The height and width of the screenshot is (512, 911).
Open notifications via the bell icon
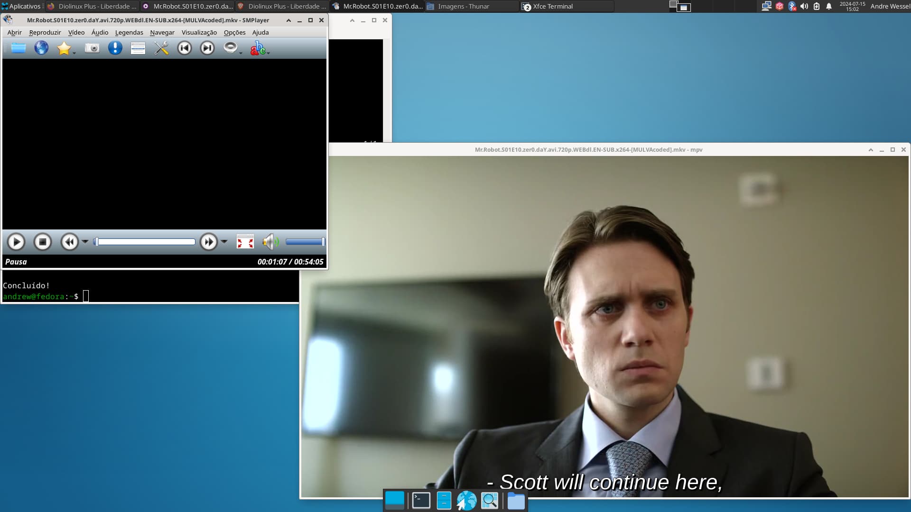pyautogui.click(x=829, y=6)
